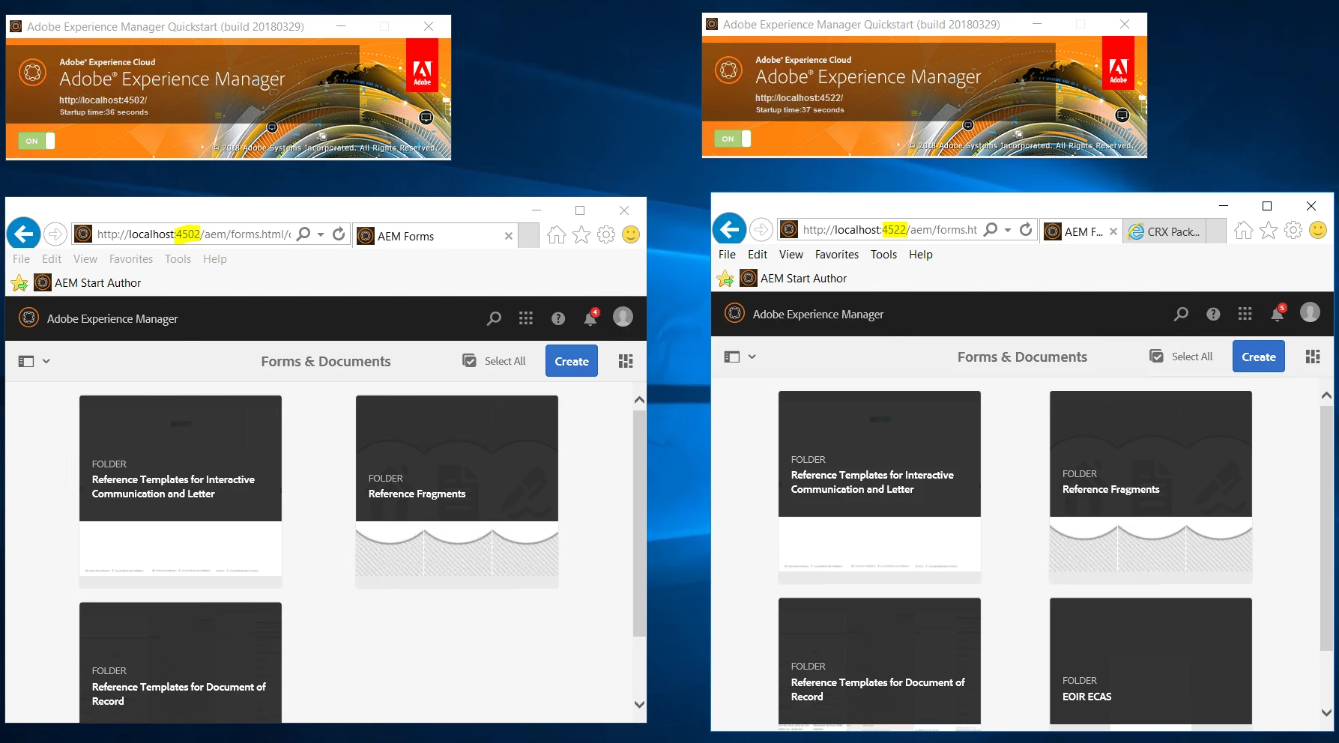Image resolution: width=1339 pixels, height=743 pixels.
Task: Open the localhost:4502 link in the Quickstart window
Action: [103, 100]
